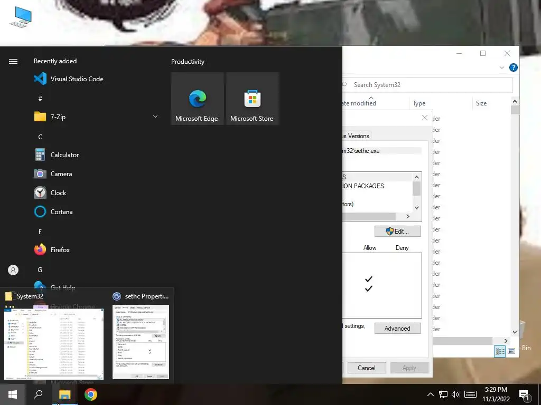Open network status tray icon
The image size is (541, 405).
point(443,394)
